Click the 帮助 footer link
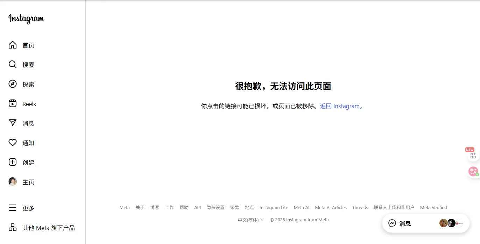This screenshot has width=480, height=244. [x=184, y=207]
